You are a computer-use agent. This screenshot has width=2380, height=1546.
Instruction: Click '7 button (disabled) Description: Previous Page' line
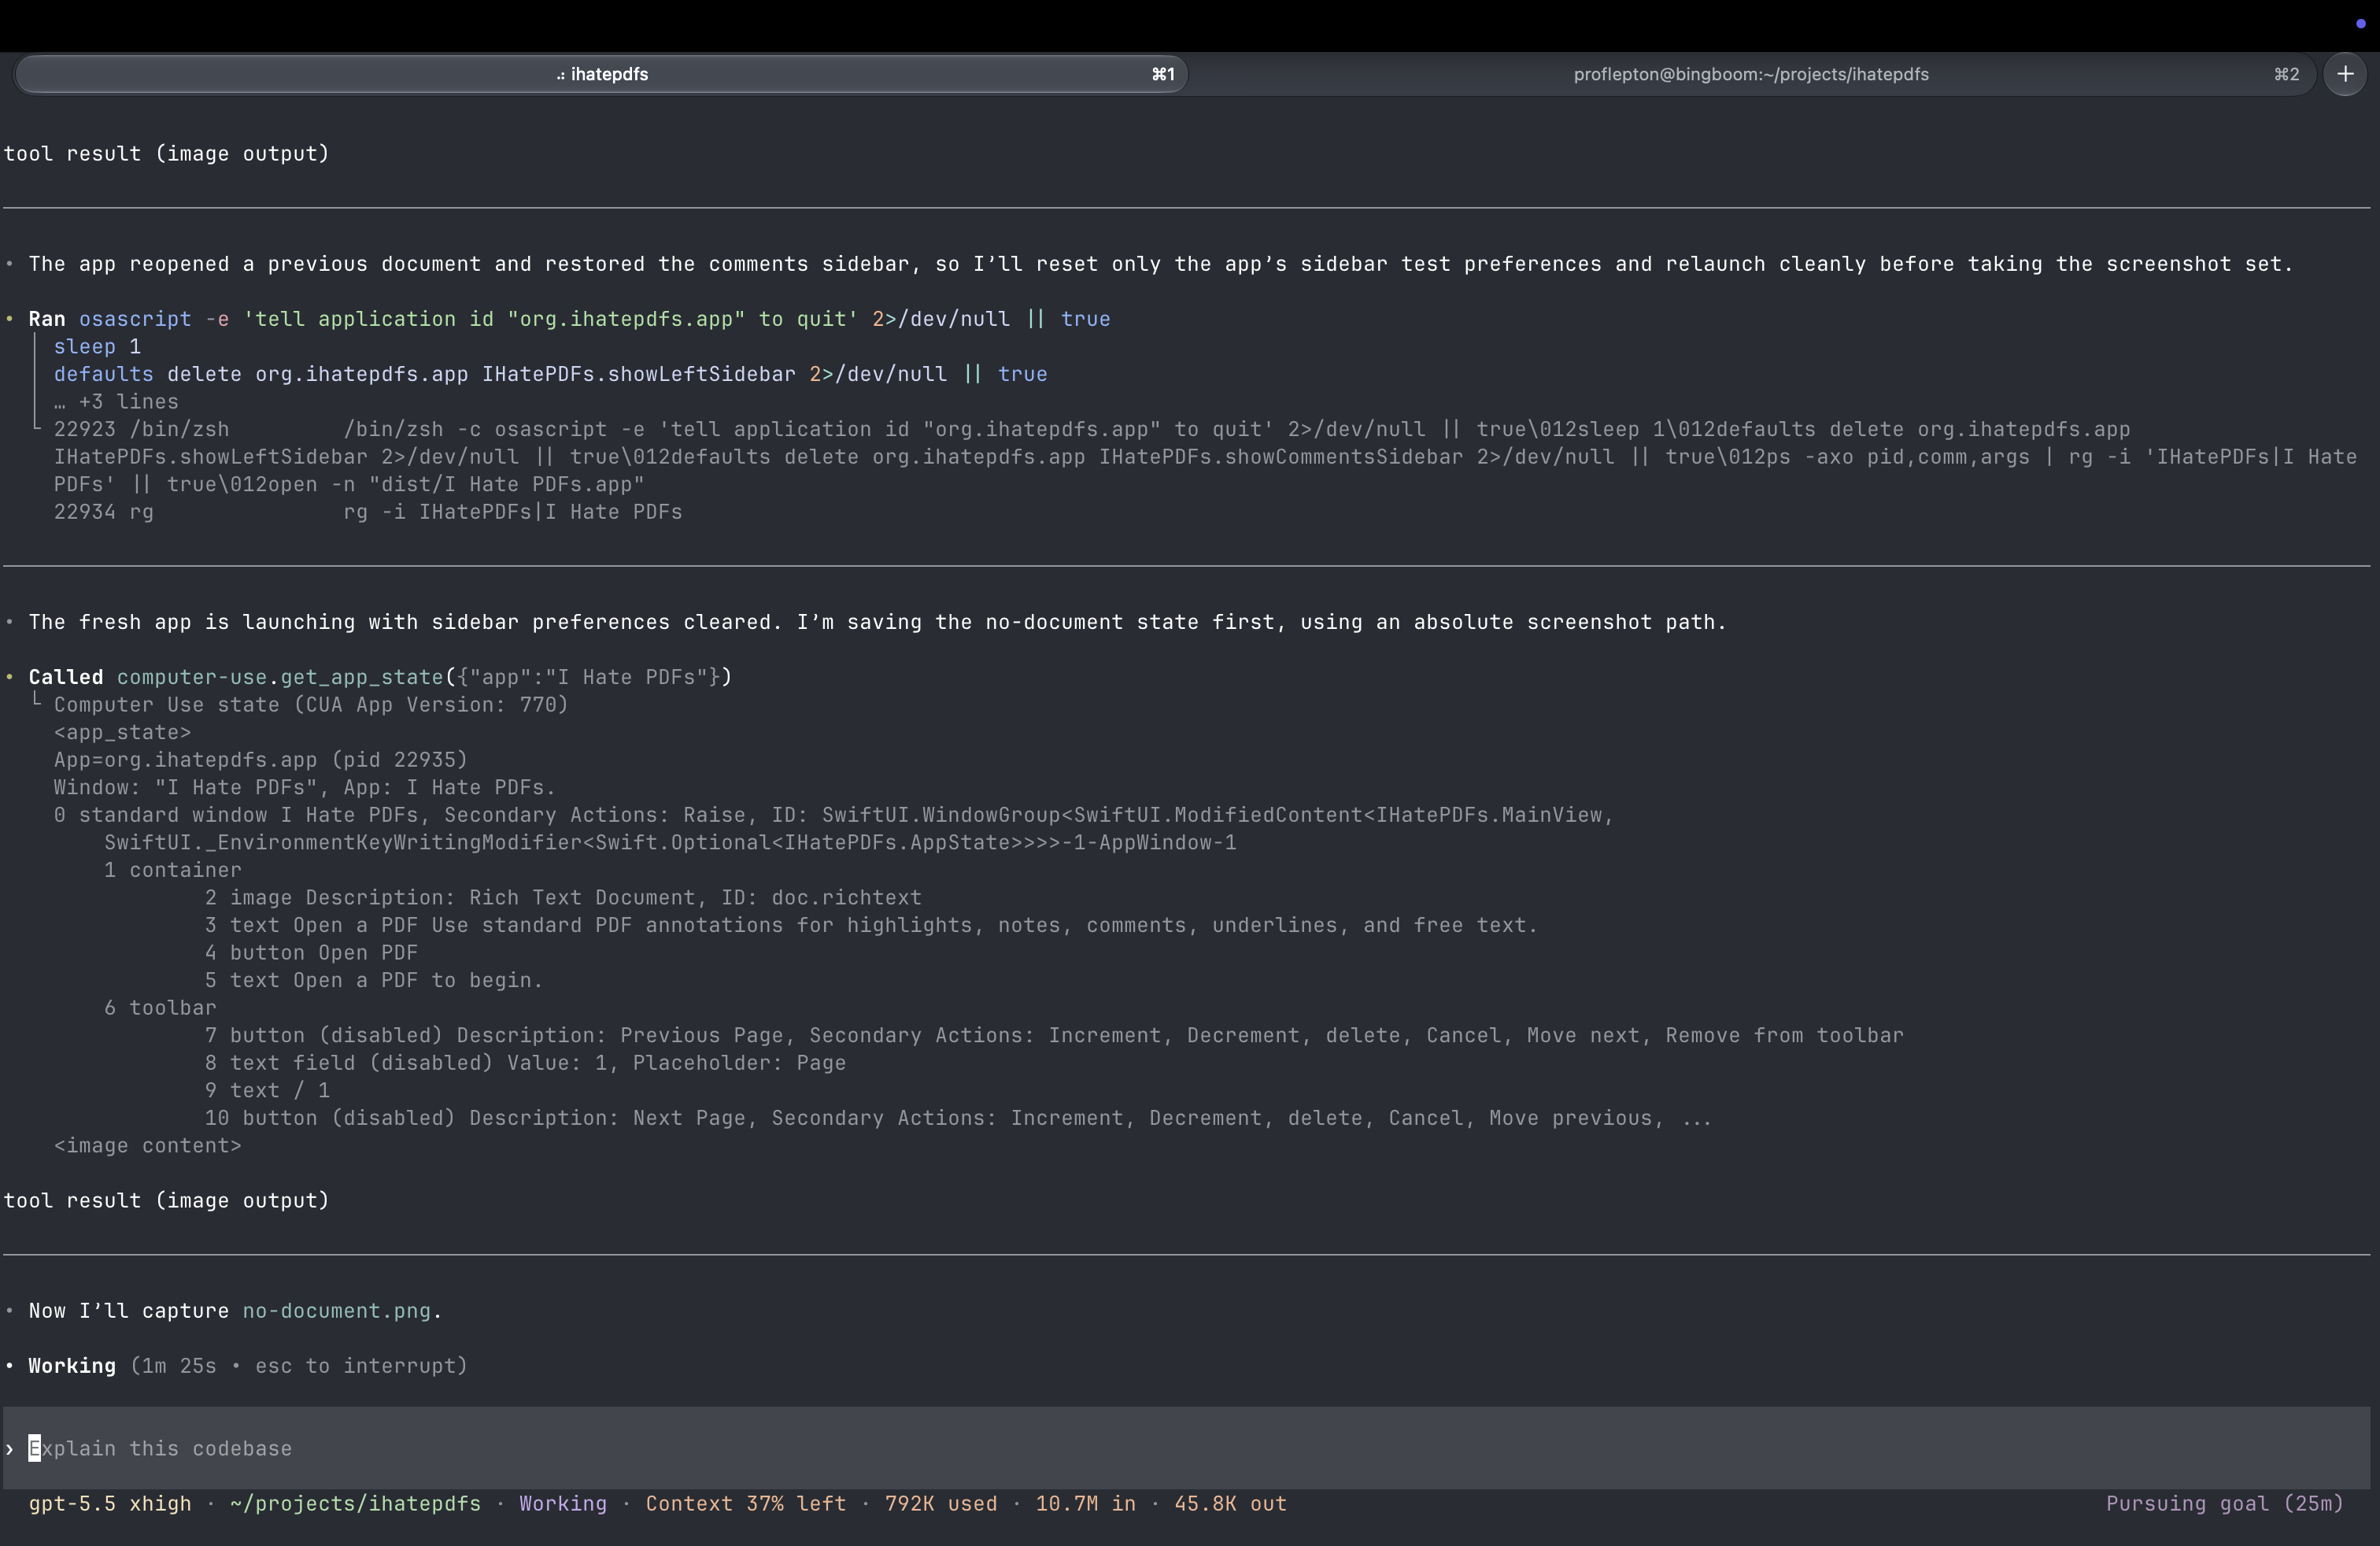(1054, 1035)
